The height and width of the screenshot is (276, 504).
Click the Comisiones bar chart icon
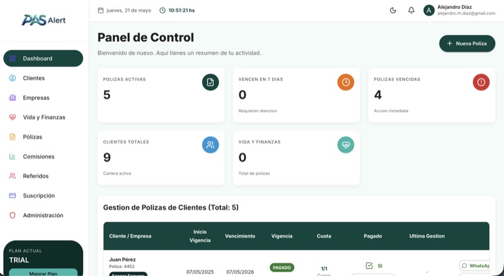(x=13, y=157)
